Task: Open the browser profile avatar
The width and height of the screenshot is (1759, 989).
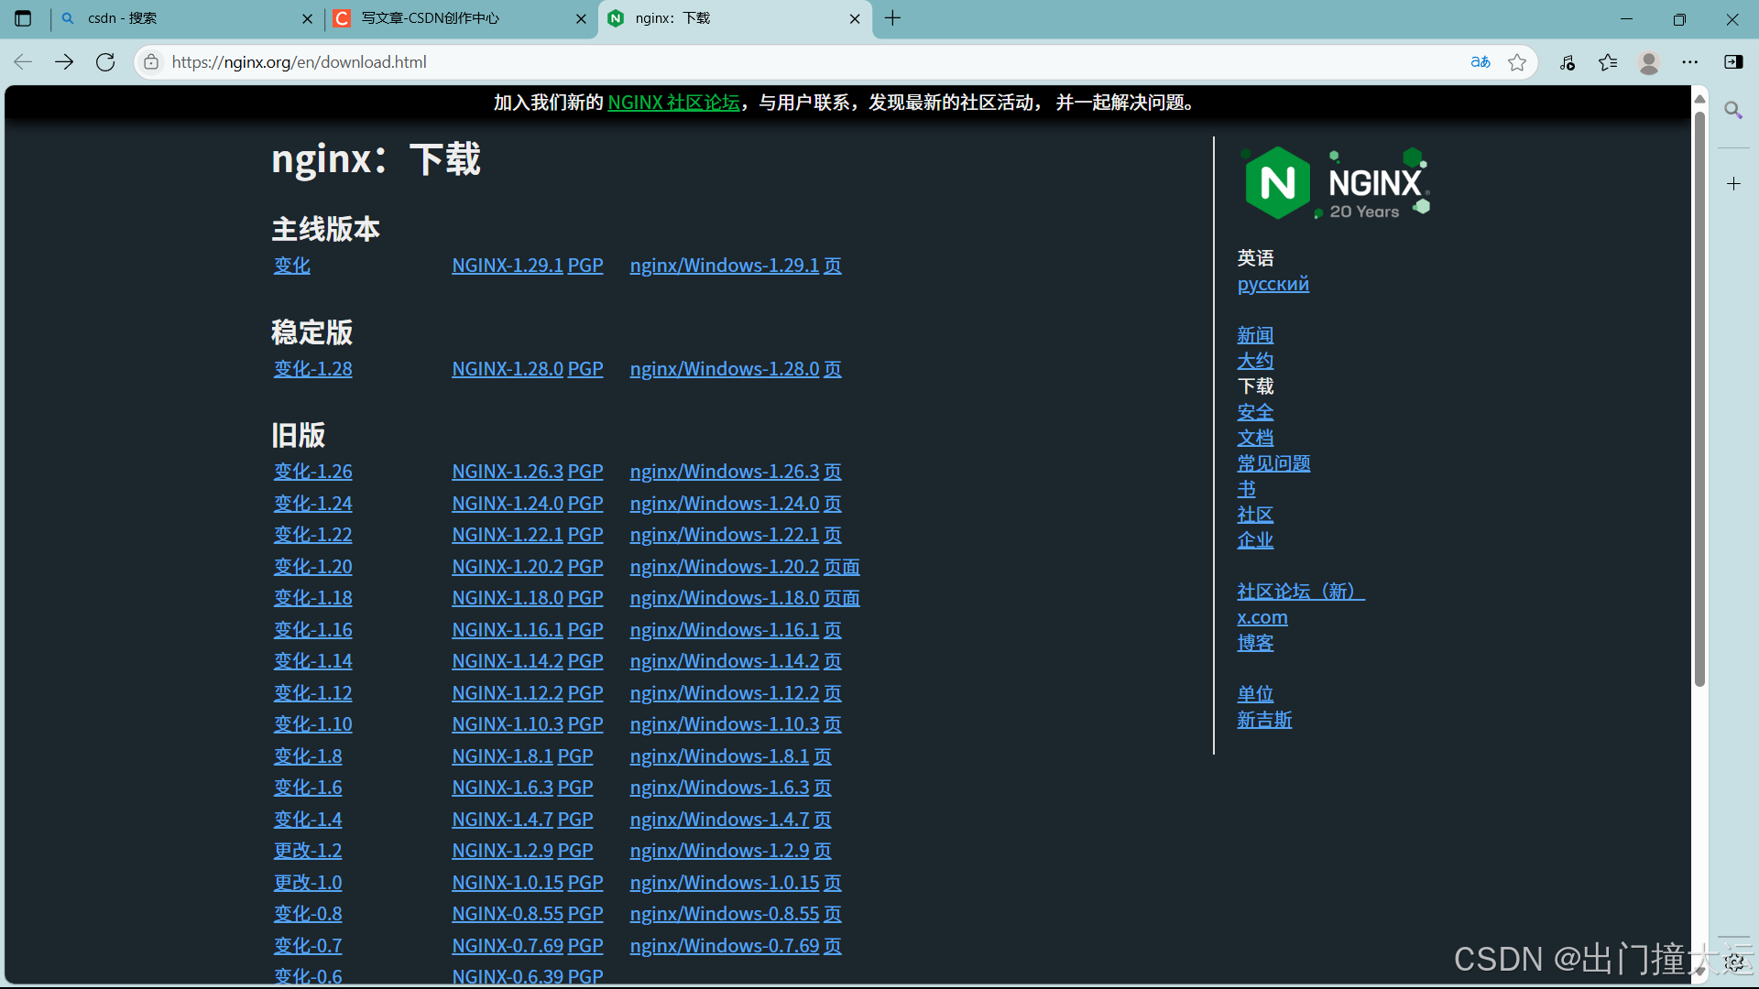Action: pos(1649,62)
